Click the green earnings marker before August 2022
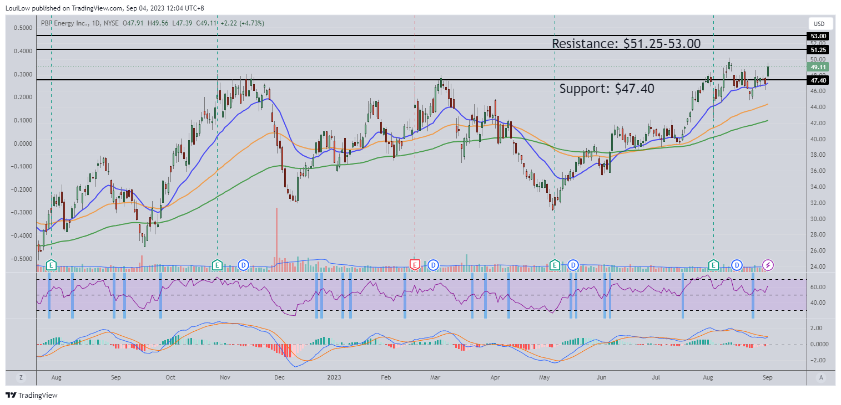Image resolution: width=841 pixels, height=405 pixels. click(51, 265)
